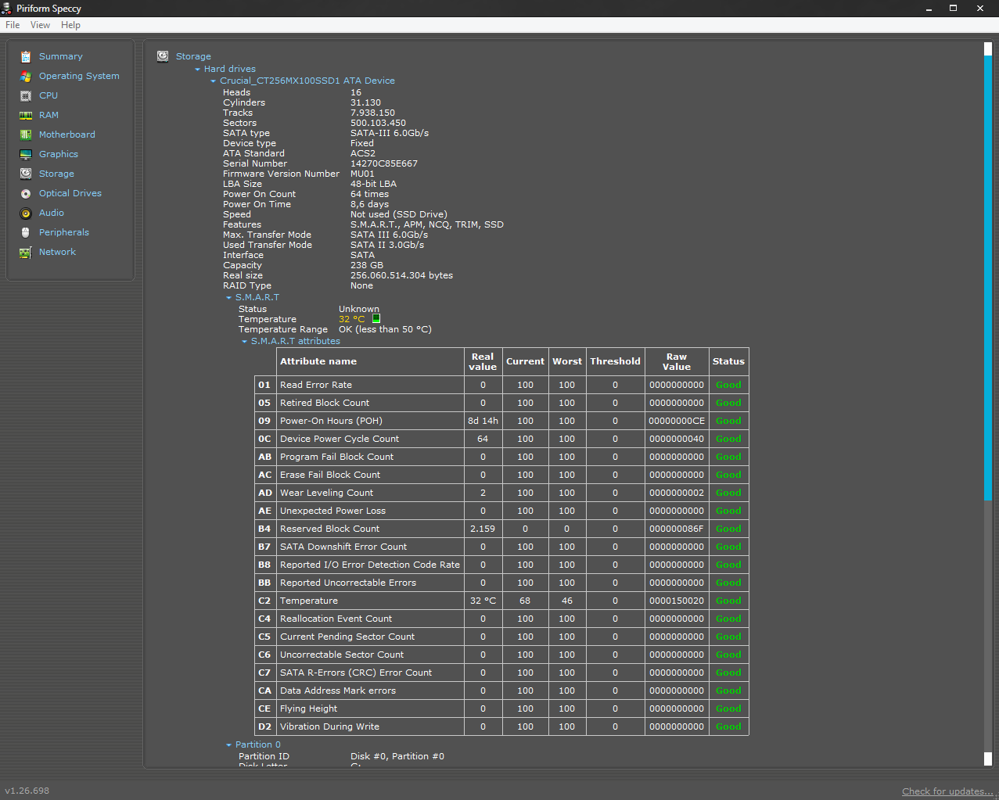This screenshot has height=800, width=999.
Task: Click the green temperature indicator square
Action: click(x=376, y=318)
